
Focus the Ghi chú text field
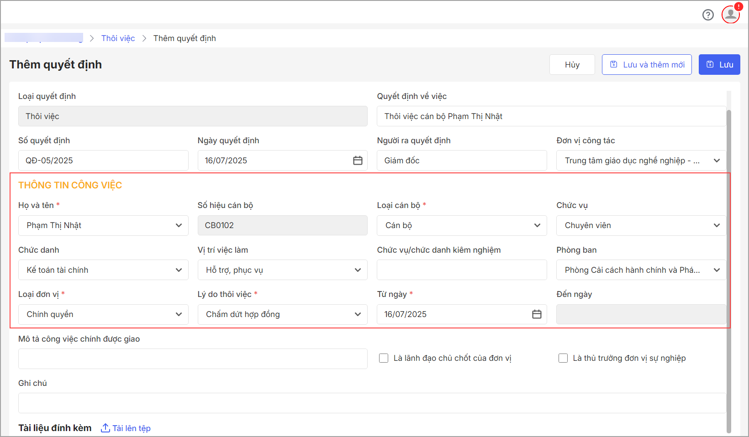click(372, 403)
